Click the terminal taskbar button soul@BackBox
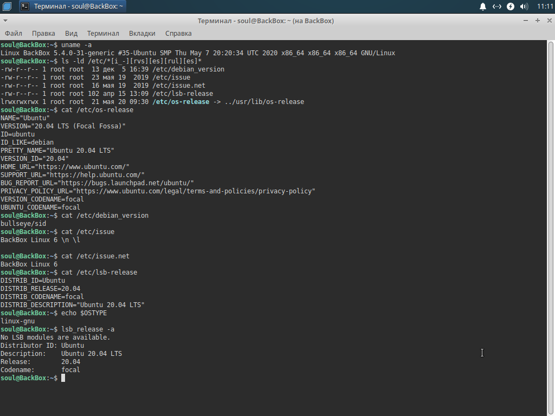Viewport: 555px width, 416px height. [x=72, y=6]
